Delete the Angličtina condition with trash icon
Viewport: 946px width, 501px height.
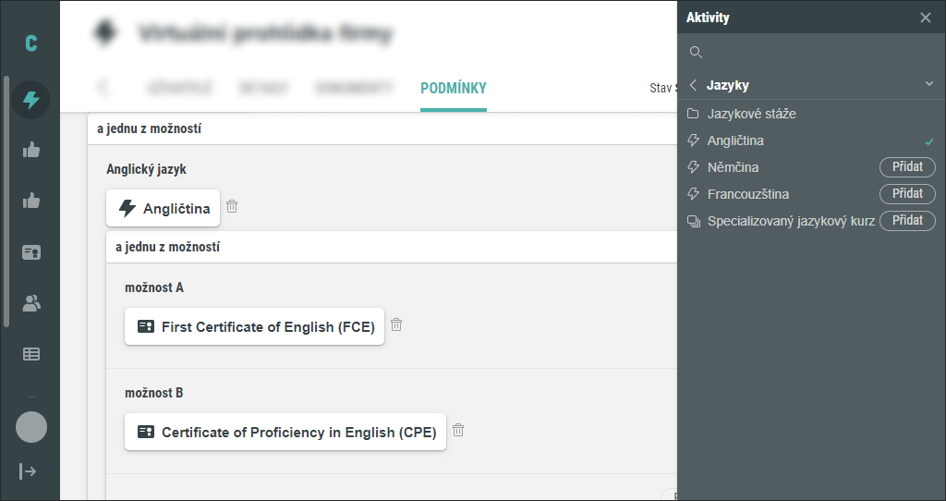pyautogui.click(x=232, y=206)
